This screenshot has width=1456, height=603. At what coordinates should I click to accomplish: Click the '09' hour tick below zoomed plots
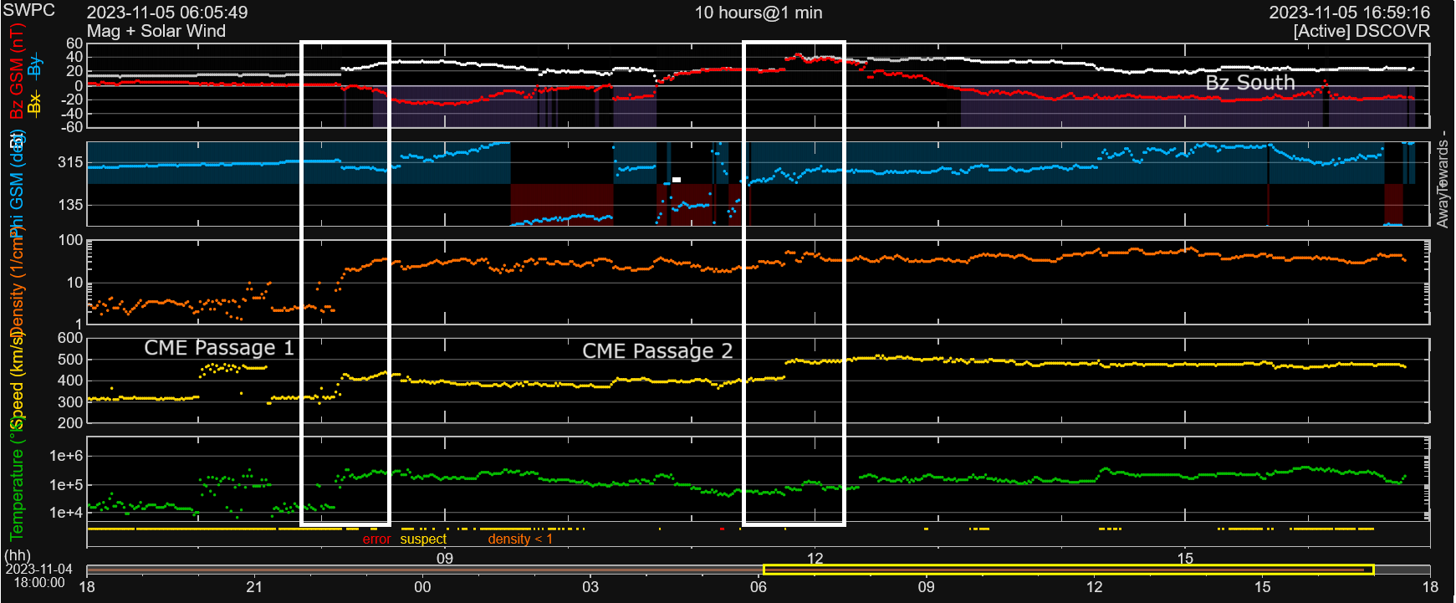coord(445,558)
